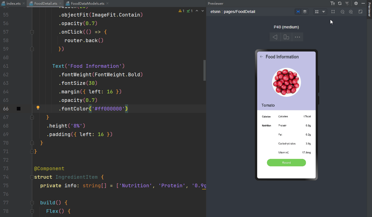Open the multi-device profile dropdown arrow
Viewport: 372px width, 217px height.
tap(324, 12)
